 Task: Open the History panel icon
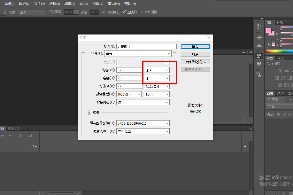[259, 26]
